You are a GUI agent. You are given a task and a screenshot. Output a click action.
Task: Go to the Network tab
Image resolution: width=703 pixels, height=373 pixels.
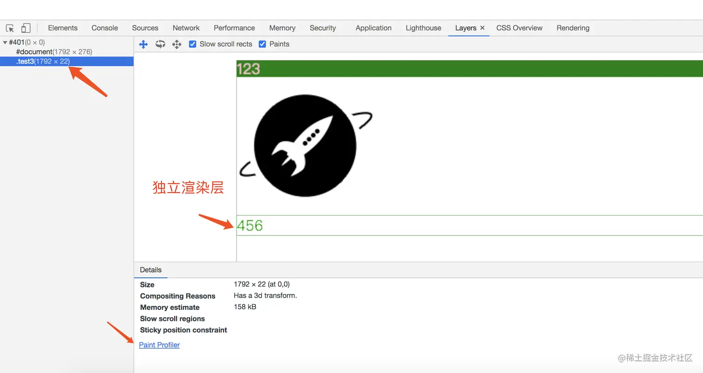(x=186, y=28)
